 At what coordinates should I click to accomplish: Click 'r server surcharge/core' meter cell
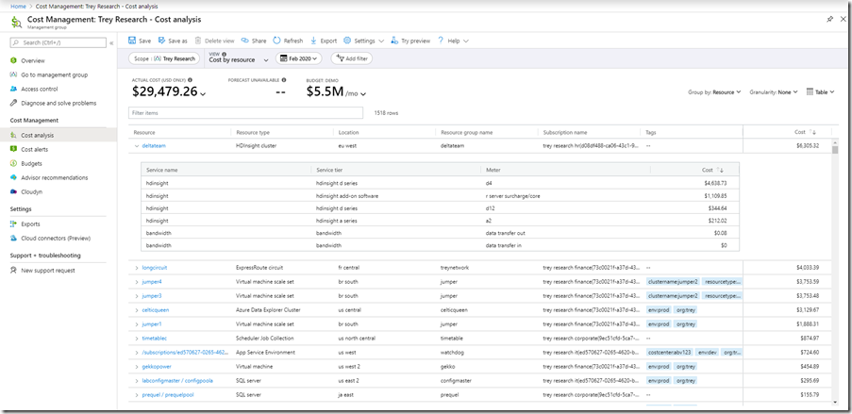(x=513, y=195)
